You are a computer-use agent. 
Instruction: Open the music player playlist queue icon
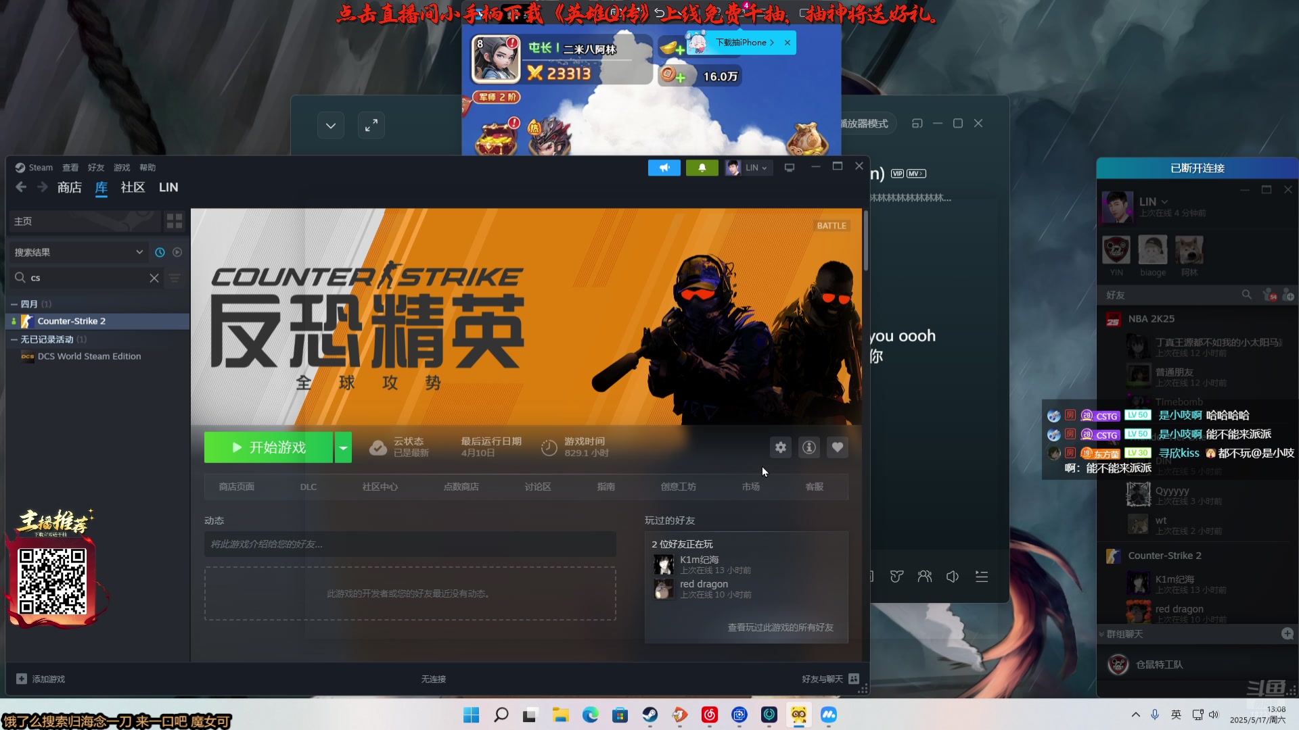pyautogui.click(x=982, y=577)
